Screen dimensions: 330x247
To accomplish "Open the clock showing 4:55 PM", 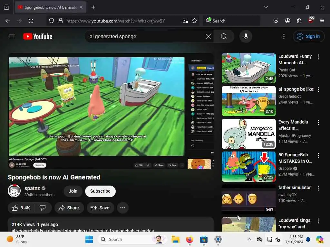I will coord(294,239).
